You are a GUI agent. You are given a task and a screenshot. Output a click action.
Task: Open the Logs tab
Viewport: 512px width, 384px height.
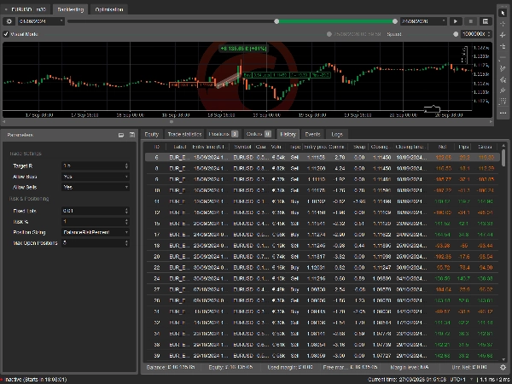pos(337,134)
